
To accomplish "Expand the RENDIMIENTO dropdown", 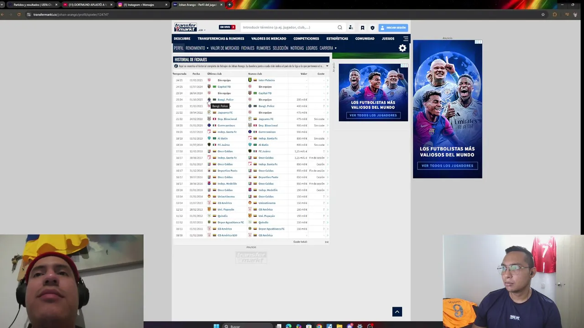I will [197, 48].
